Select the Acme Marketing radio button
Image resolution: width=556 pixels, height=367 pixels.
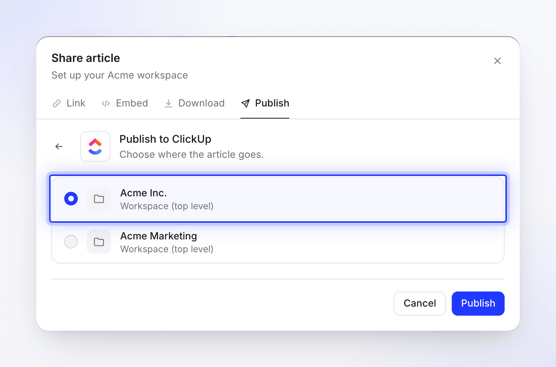(71, 242)
